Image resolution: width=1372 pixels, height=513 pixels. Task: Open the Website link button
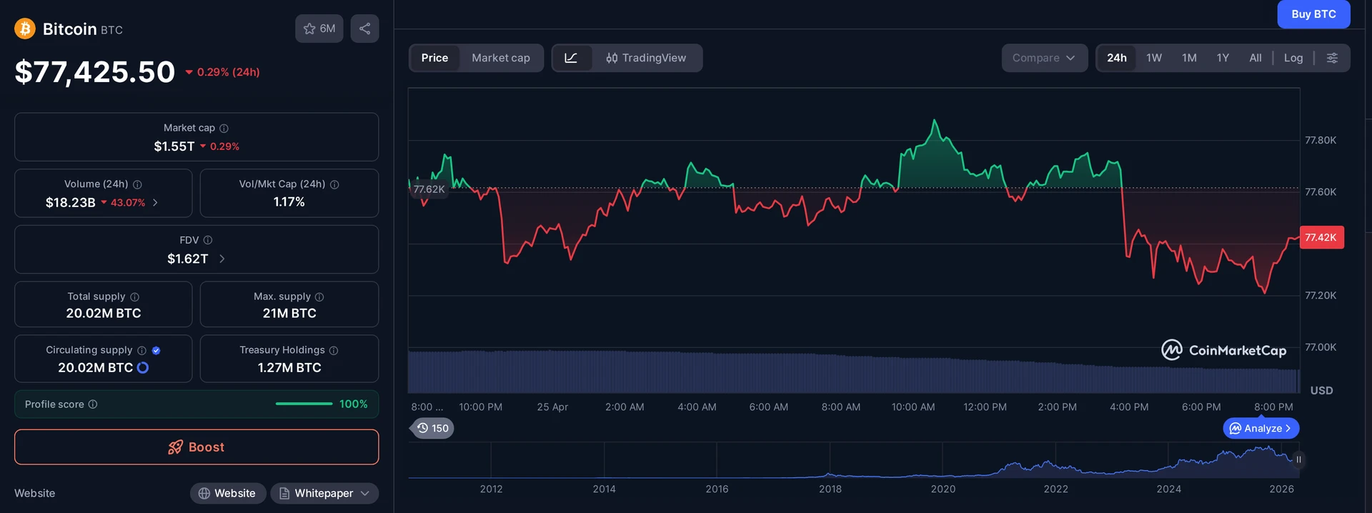(228, 493)
